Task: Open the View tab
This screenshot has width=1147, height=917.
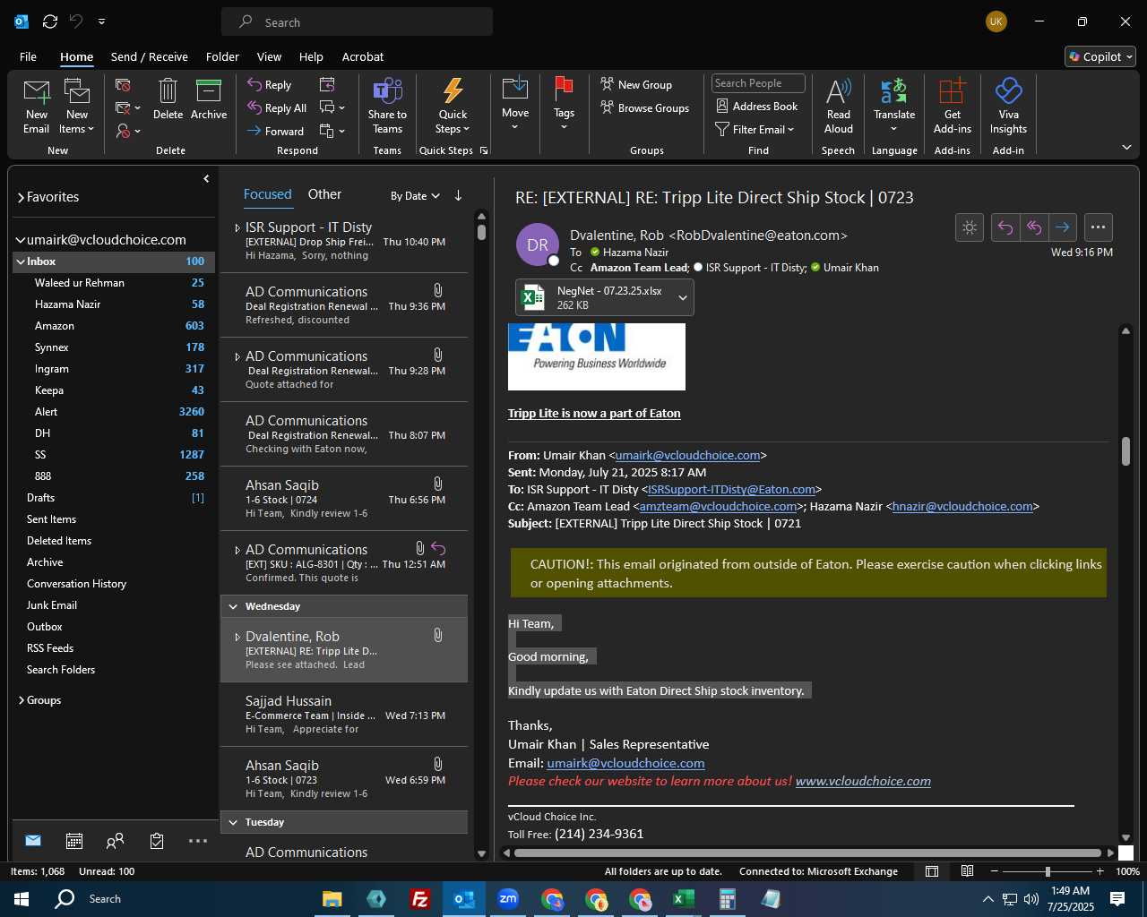Action: pos(269,56)
